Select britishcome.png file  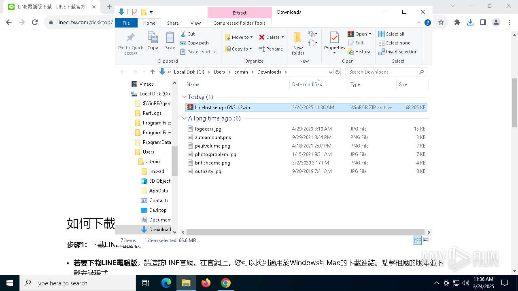click(x=306, y=163)
